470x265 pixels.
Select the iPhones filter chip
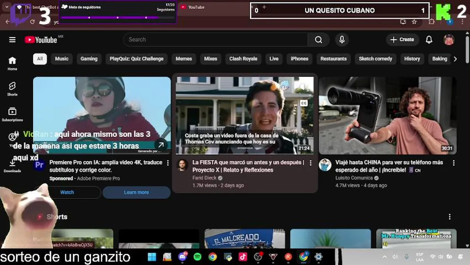pos(299,59)
